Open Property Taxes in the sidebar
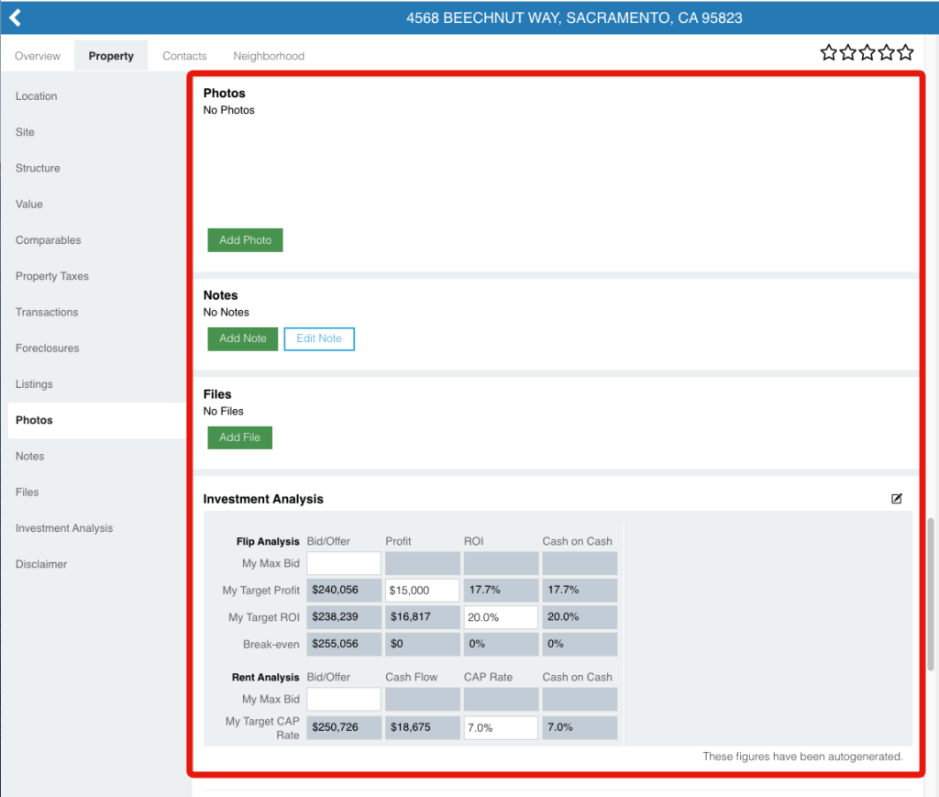Screen dimensions: 939x797 click(52, 276)
